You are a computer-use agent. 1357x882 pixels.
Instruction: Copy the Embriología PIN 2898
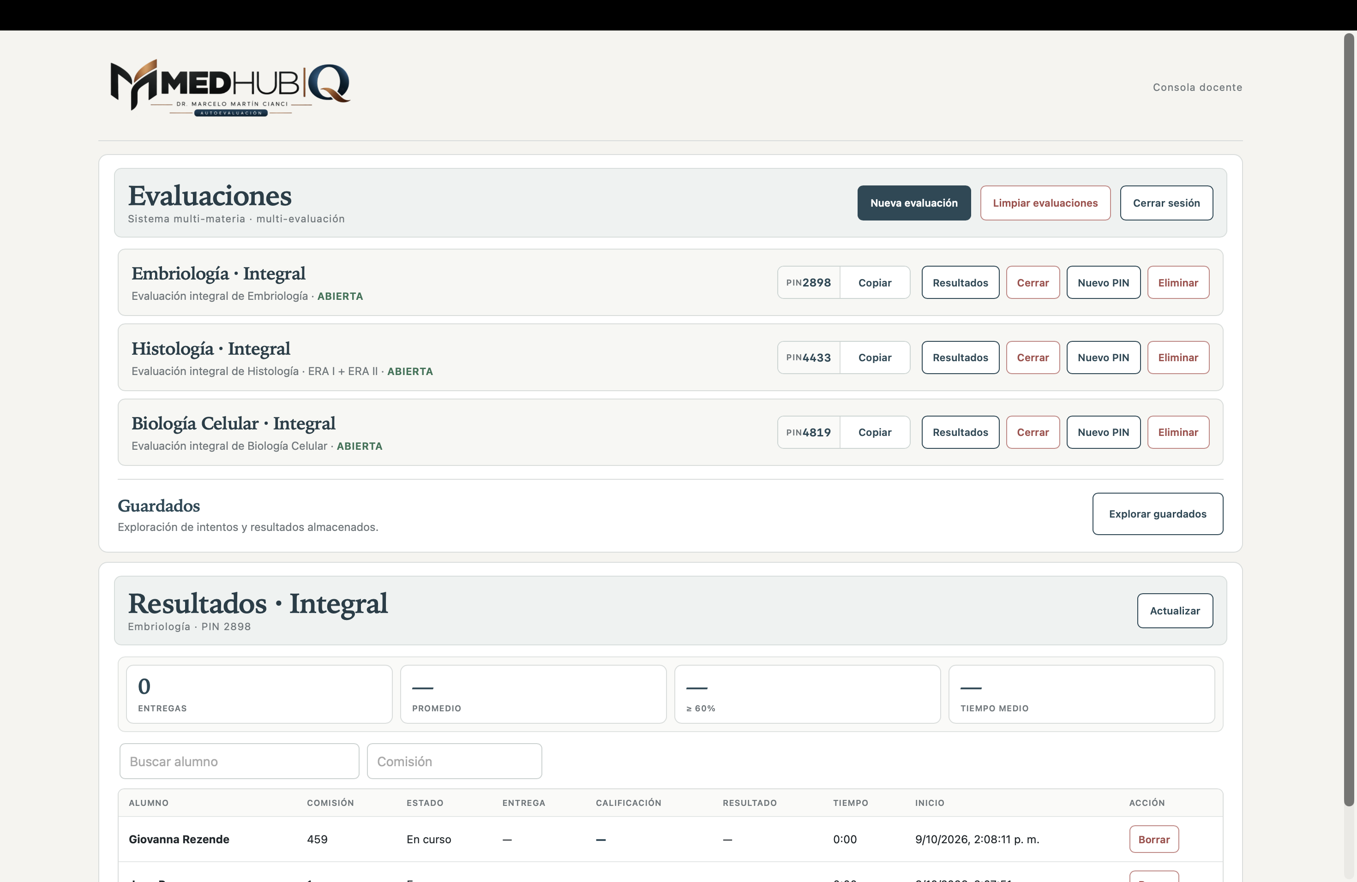[875, 283]
